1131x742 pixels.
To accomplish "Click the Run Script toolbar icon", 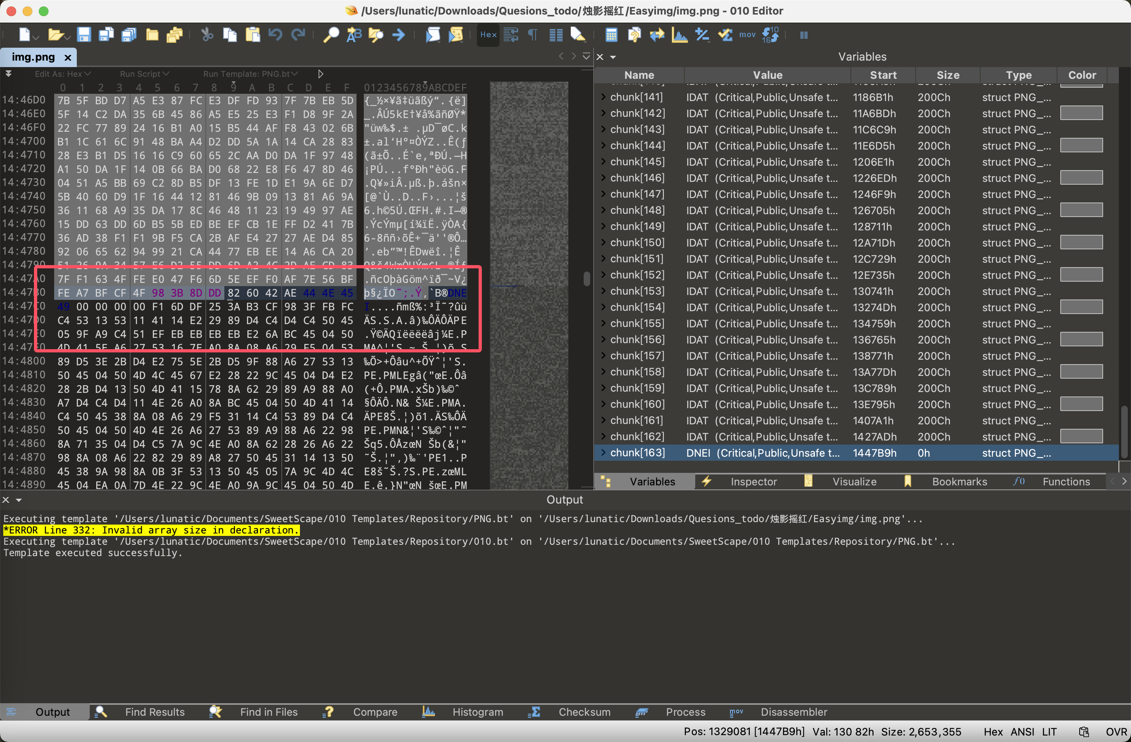I will [433, 35].
